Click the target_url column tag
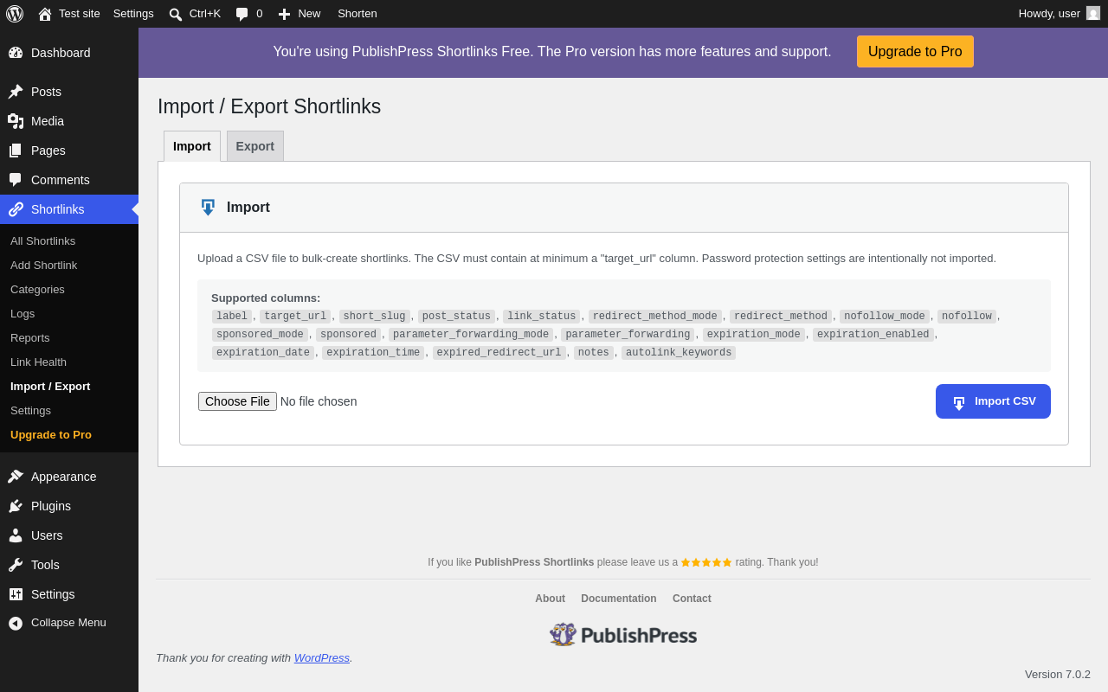This screenshot has height=692, width=1108. tap(295, 317)
